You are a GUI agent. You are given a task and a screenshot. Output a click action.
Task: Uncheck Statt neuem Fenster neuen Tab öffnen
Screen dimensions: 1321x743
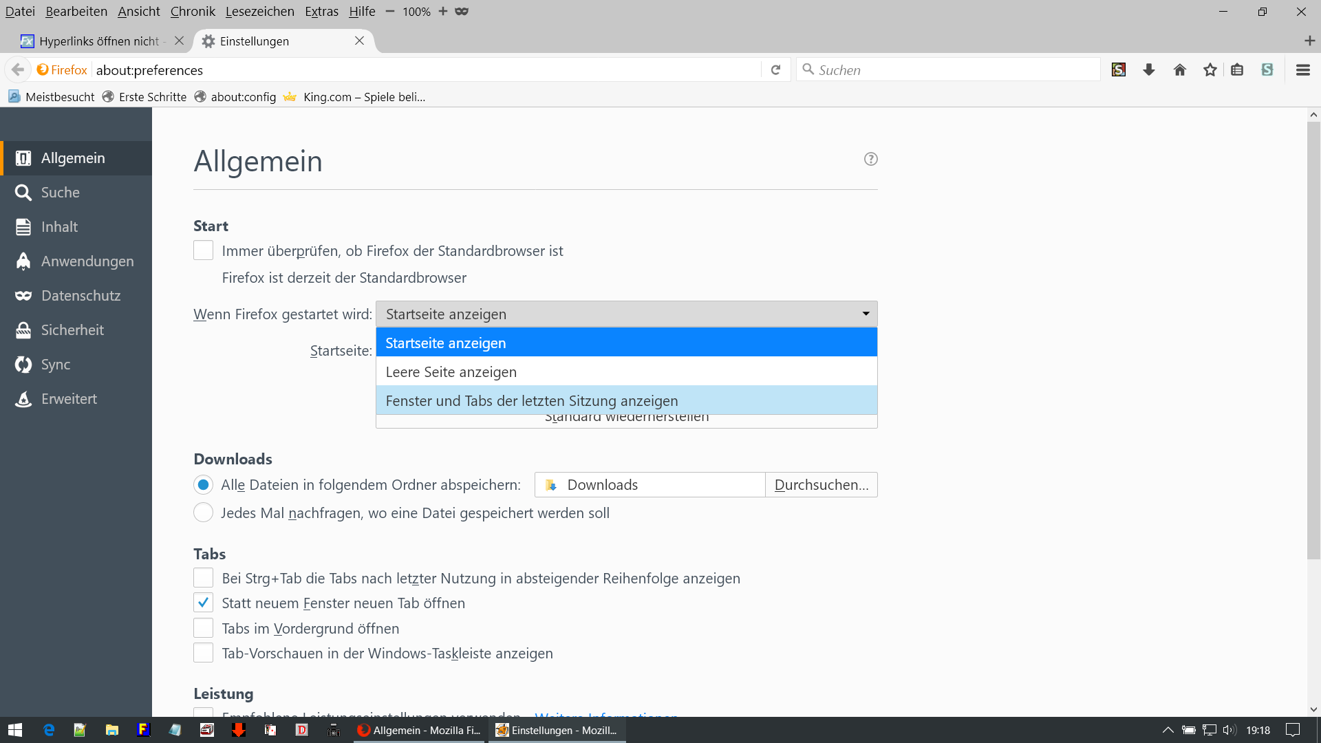pos(203,603)
